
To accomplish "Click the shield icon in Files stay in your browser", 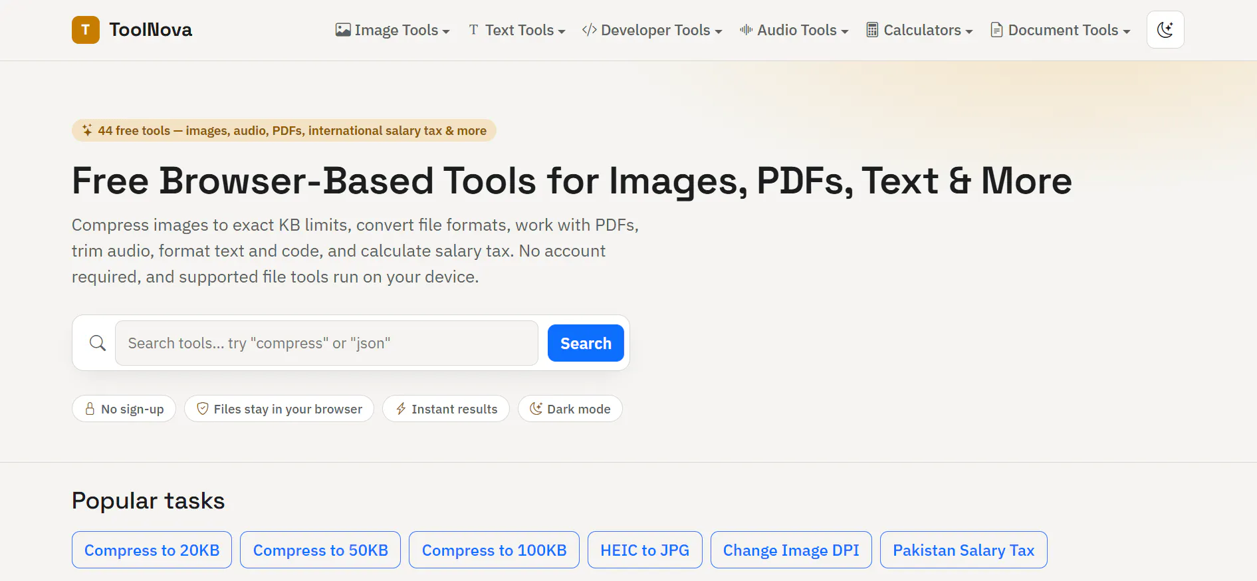I will coord(203,409).
